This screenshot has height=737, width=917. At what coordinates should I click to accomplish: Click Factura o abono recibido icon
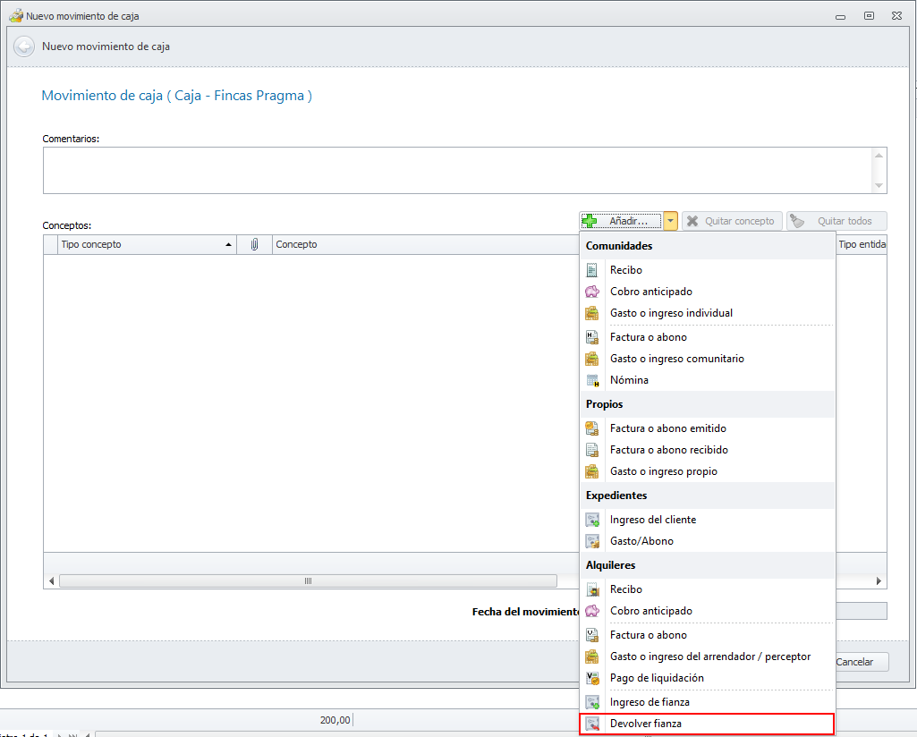pos(592,450)
